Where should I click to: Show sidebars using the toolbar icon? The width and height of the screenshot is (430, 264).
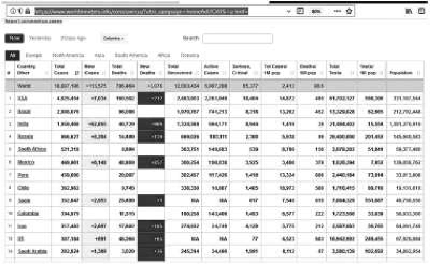point(421,11)
